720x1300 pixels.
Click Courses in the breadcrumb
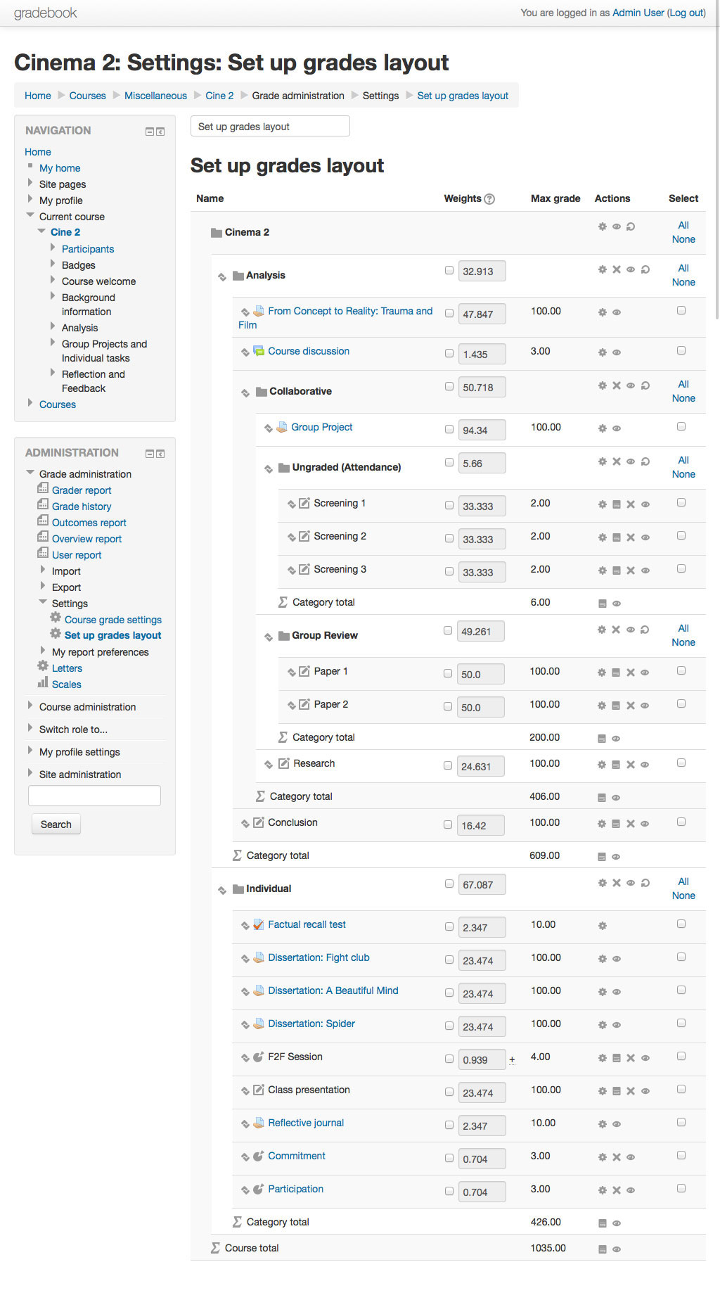pyautogui.click(x=87, y=96)
